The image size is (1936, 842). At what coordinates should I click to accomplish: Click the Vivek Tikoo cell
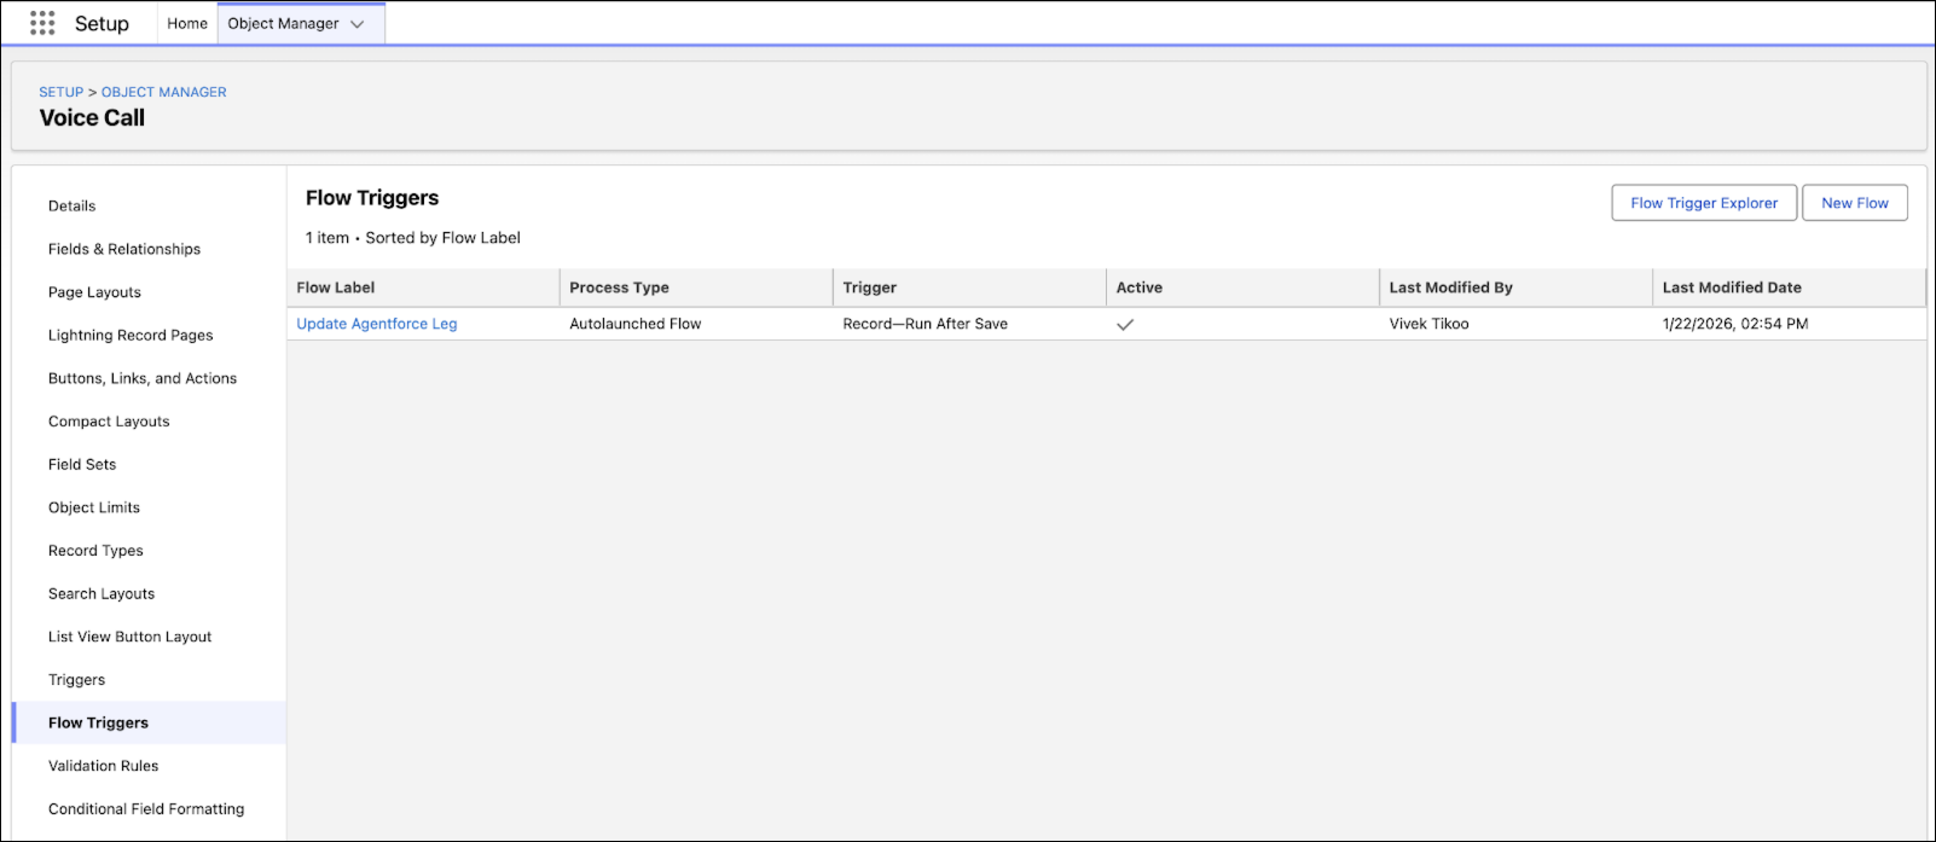click(1428, 324)
